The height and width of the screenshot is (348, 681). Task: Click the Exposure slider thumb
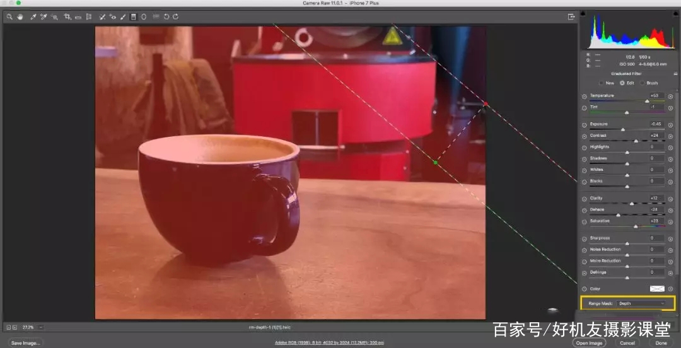(x=623, y=129)
